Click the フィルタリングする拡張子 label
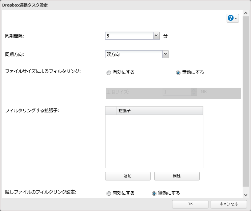The width and height of the screenshot is (251, 211). pos(32,111)
